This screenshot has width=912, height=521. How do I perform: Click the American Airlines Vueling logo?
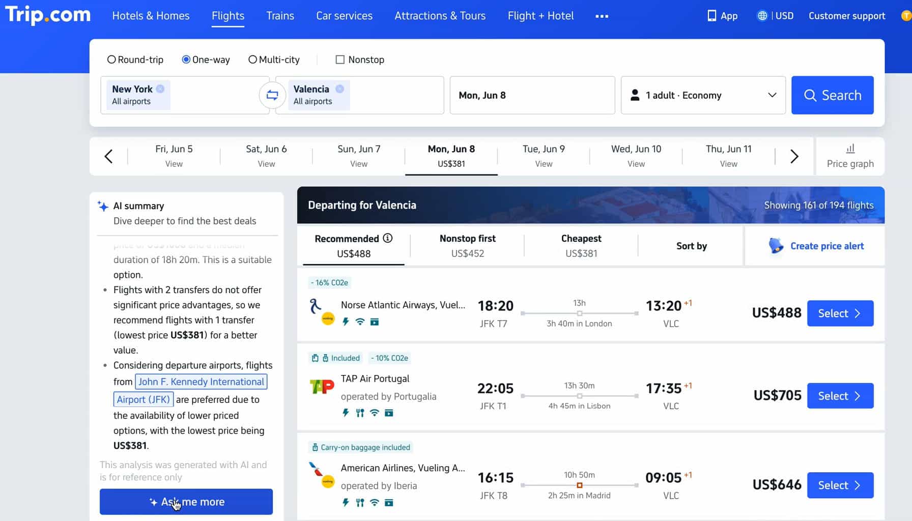pyautogui.click(x=321, y=475)
